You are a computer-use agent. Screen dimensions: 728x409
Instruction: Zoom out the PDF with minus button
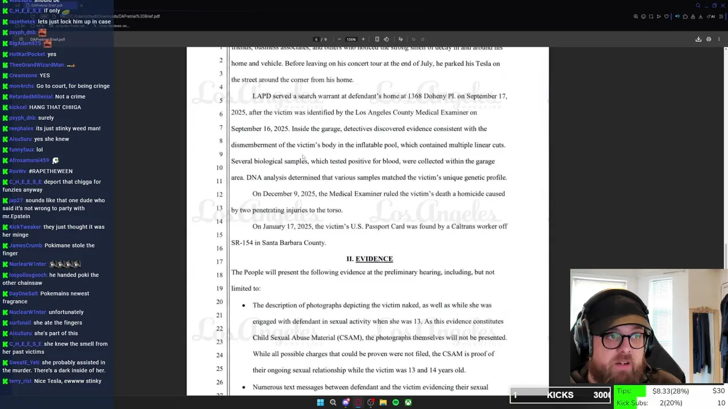pyautogui.click(x=340, y=39)
